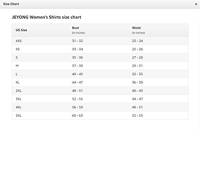Click bust measurement 37 - 39

tap(78, 66)
